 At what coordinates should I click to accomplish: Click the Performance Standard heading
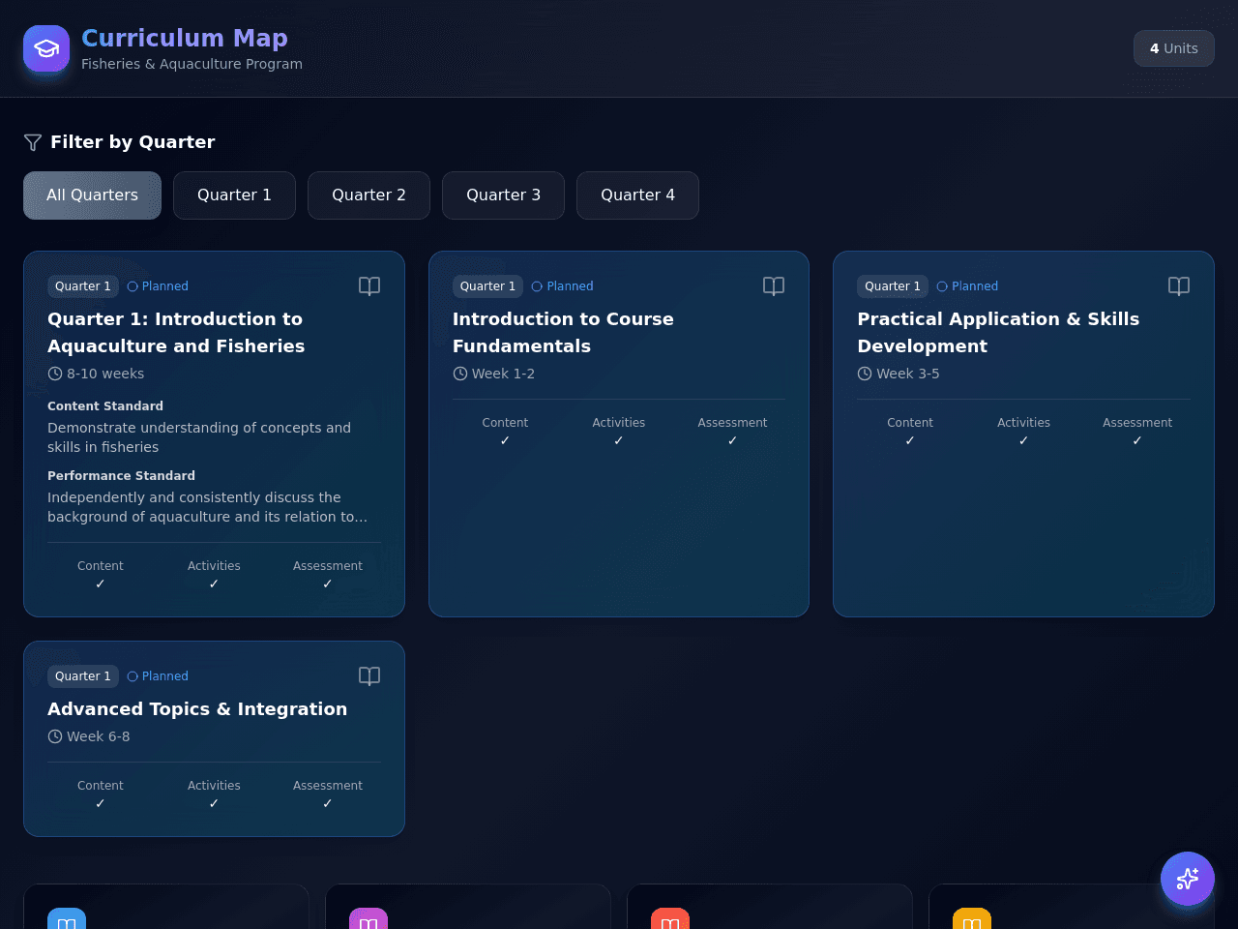(x=121, y=476)
